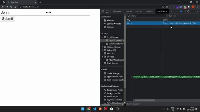200x112 pixels.
Task: Expand the IndexedDB node
Action: (x=103, y=50)
